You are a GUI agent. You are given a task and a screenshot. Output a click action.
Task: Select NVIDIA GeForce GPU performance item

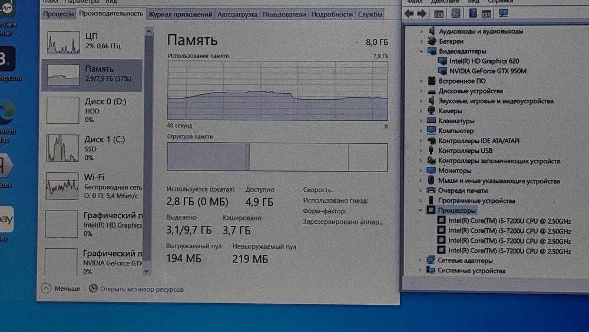[92, 261]
